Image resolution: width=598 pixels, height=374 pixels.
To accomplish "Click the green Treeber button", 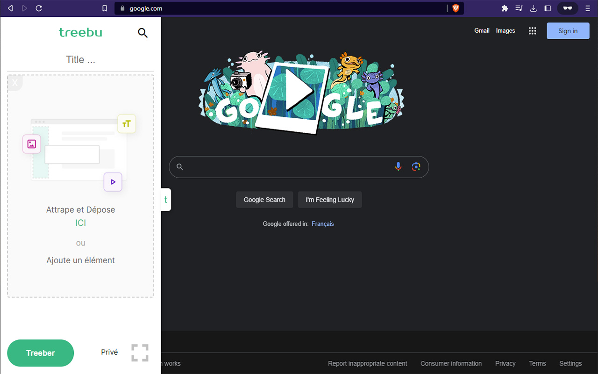I will tap(41, 353).
